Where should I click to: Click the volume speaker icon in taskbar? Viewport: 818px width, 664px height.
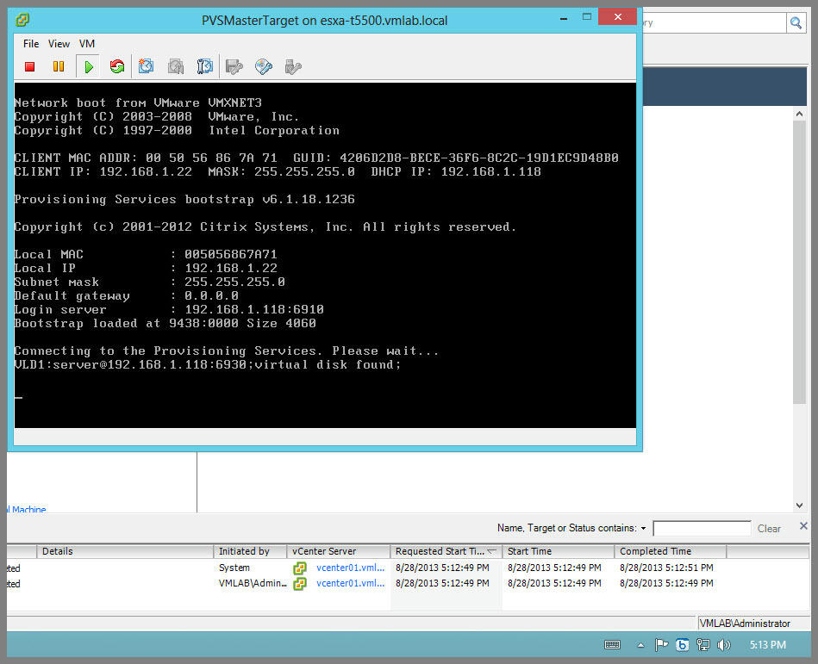[x=724, y=644]
